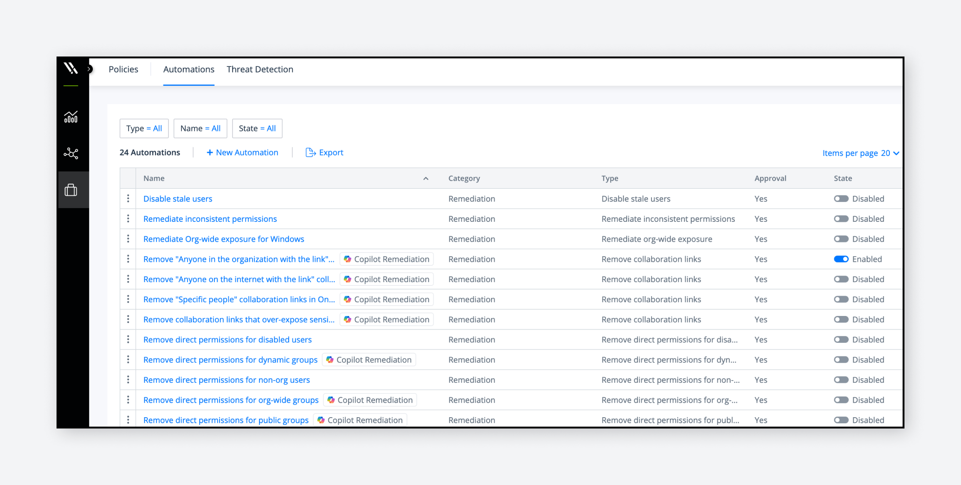
Task: Open the kebab menu for Remediate inconsistent permissions
Action: pos(128,218)
